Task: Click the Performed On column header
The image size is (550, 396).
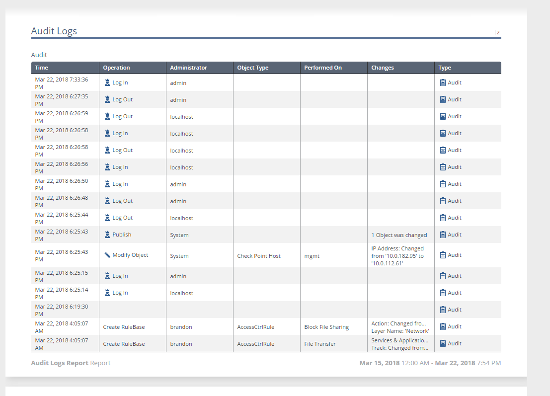Action: pyautogui.click(x=333, y=68)
